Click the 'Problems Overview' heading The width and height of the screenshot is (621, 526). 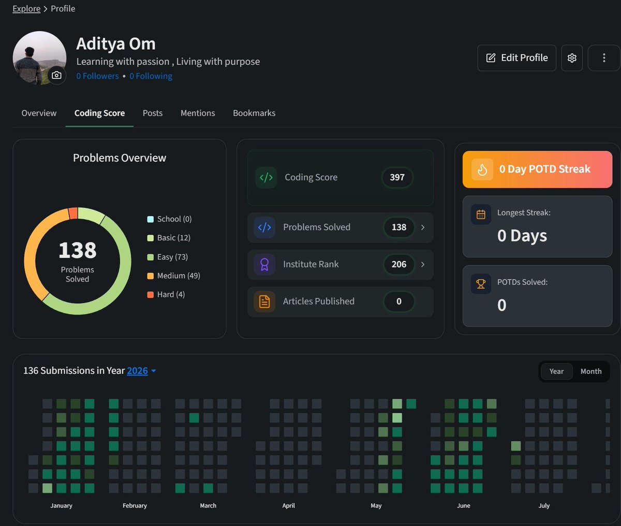[x=120, y=158]
